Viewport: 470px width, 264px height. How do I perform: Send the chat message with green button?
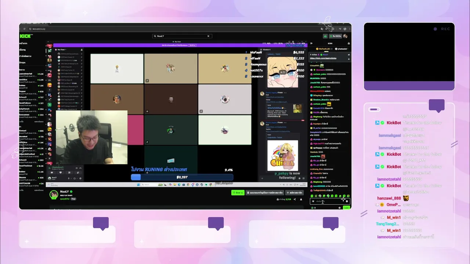(346, 208)
